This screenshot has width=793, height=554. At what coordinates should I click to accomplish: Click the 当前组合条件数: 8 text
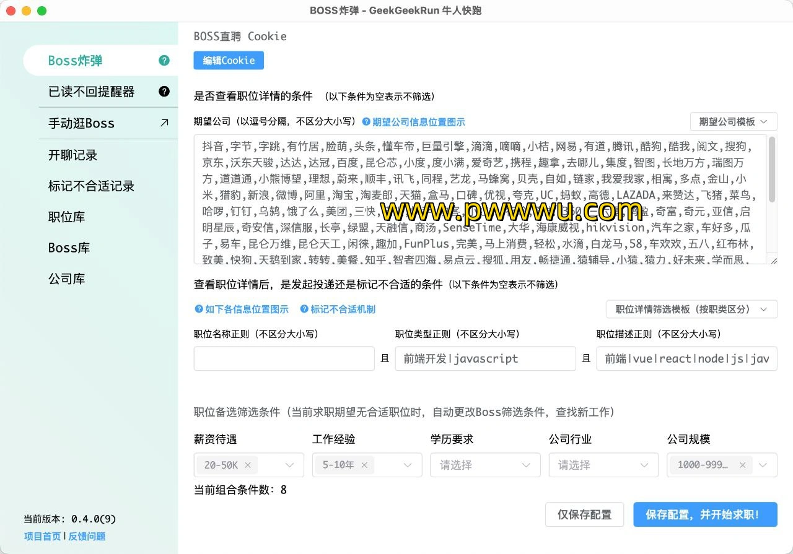tap(240, 490)
